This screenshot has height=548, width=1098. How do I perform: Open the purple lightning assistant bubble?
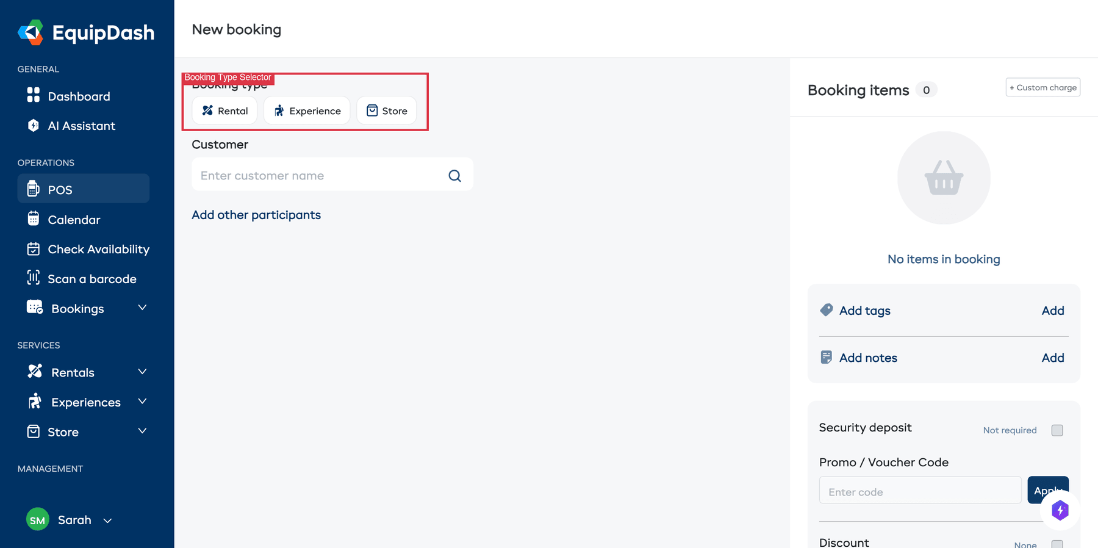pos(1060,510)
